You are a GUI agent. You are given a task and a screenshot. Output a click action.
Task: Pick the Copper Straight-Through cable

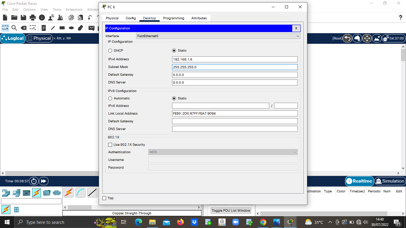[92, 193]
